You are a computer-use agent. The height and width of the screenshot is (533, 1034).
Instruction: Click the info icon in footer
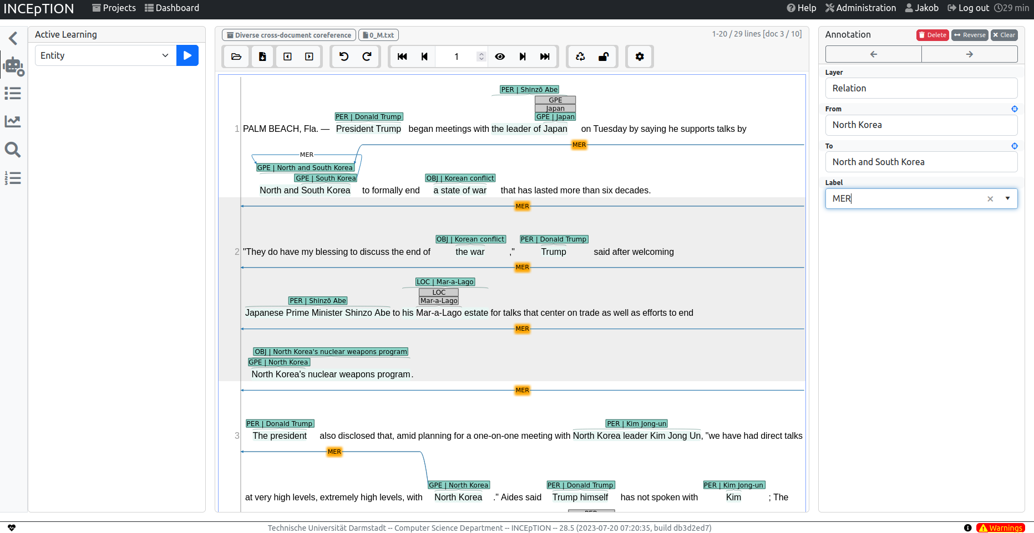coord(967,528)
